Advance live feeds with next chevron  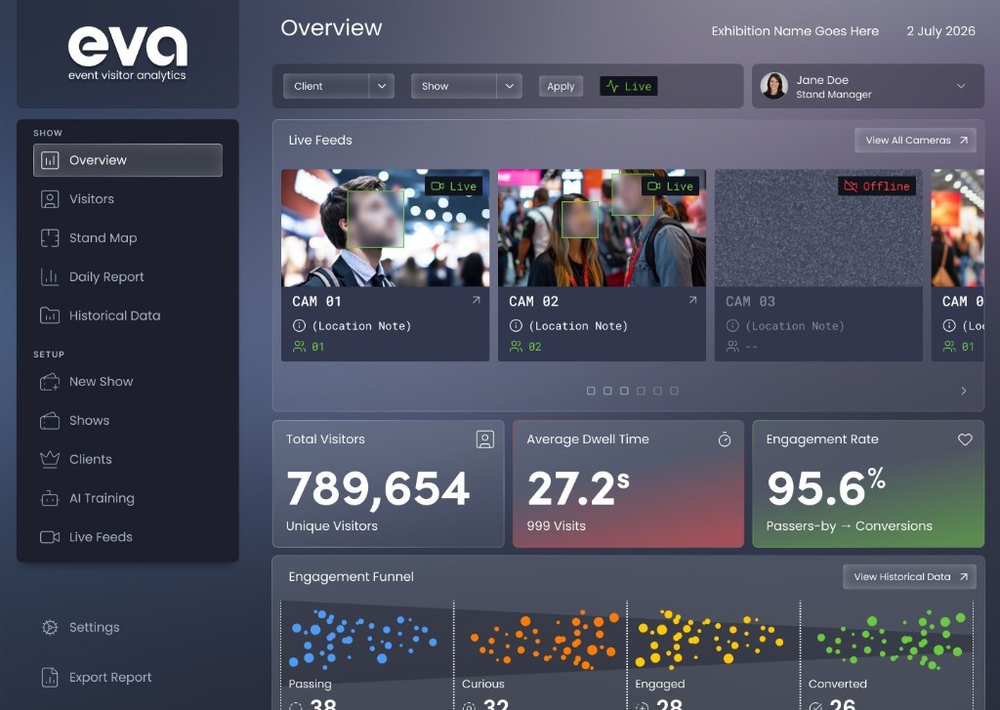click(964, 391)
